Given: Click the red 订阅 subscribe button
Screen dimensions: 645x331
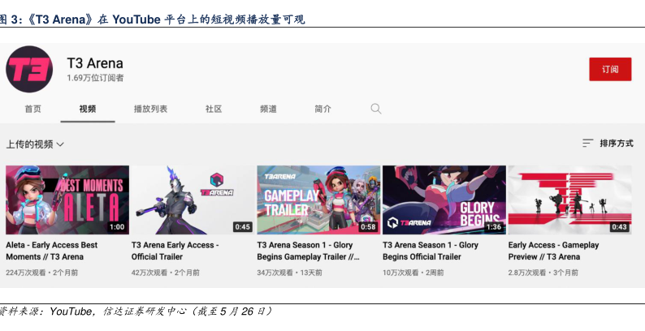Looking at the screenshot, I should (609, 70).
